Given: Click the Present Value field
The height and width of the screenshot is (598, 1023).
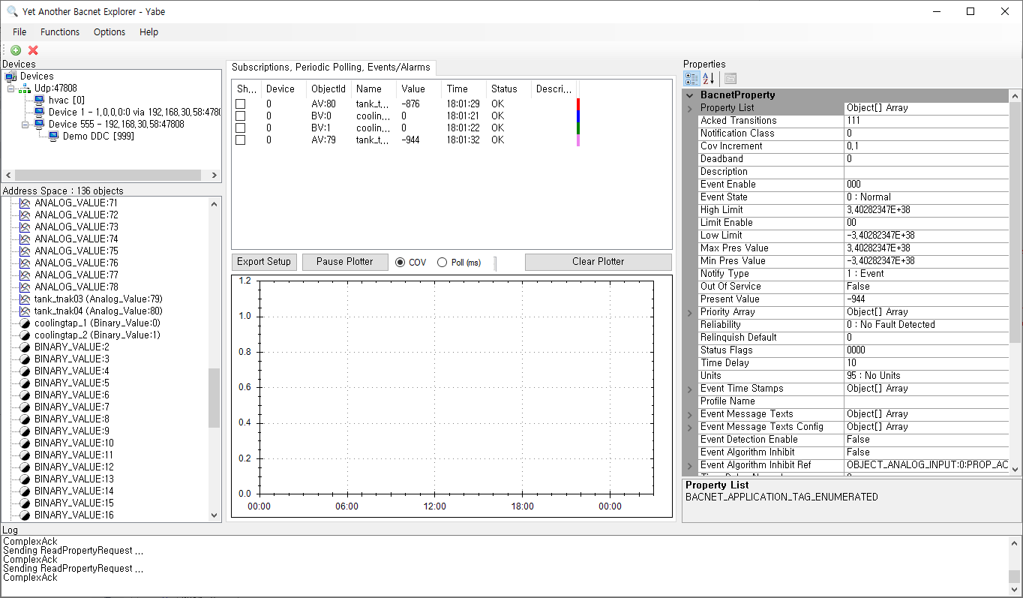Looking at the screenshot, I should [926, 299].
